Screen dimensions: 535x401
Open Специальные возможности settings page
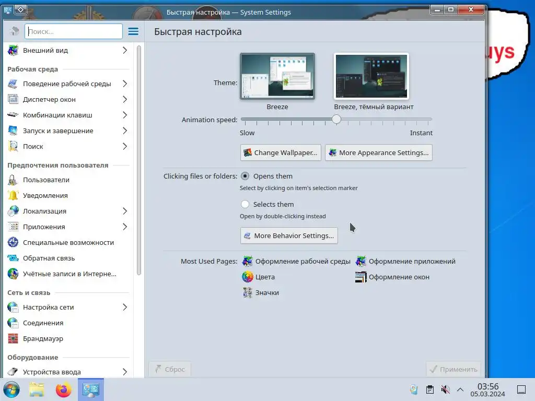(67, 242)
